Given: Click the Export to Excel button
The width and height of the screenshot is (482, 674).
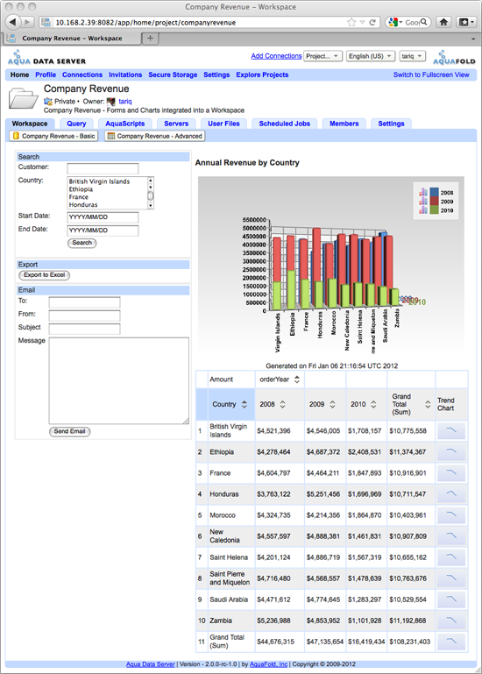Looking at the screenshot, I should (x=45, y=275).
